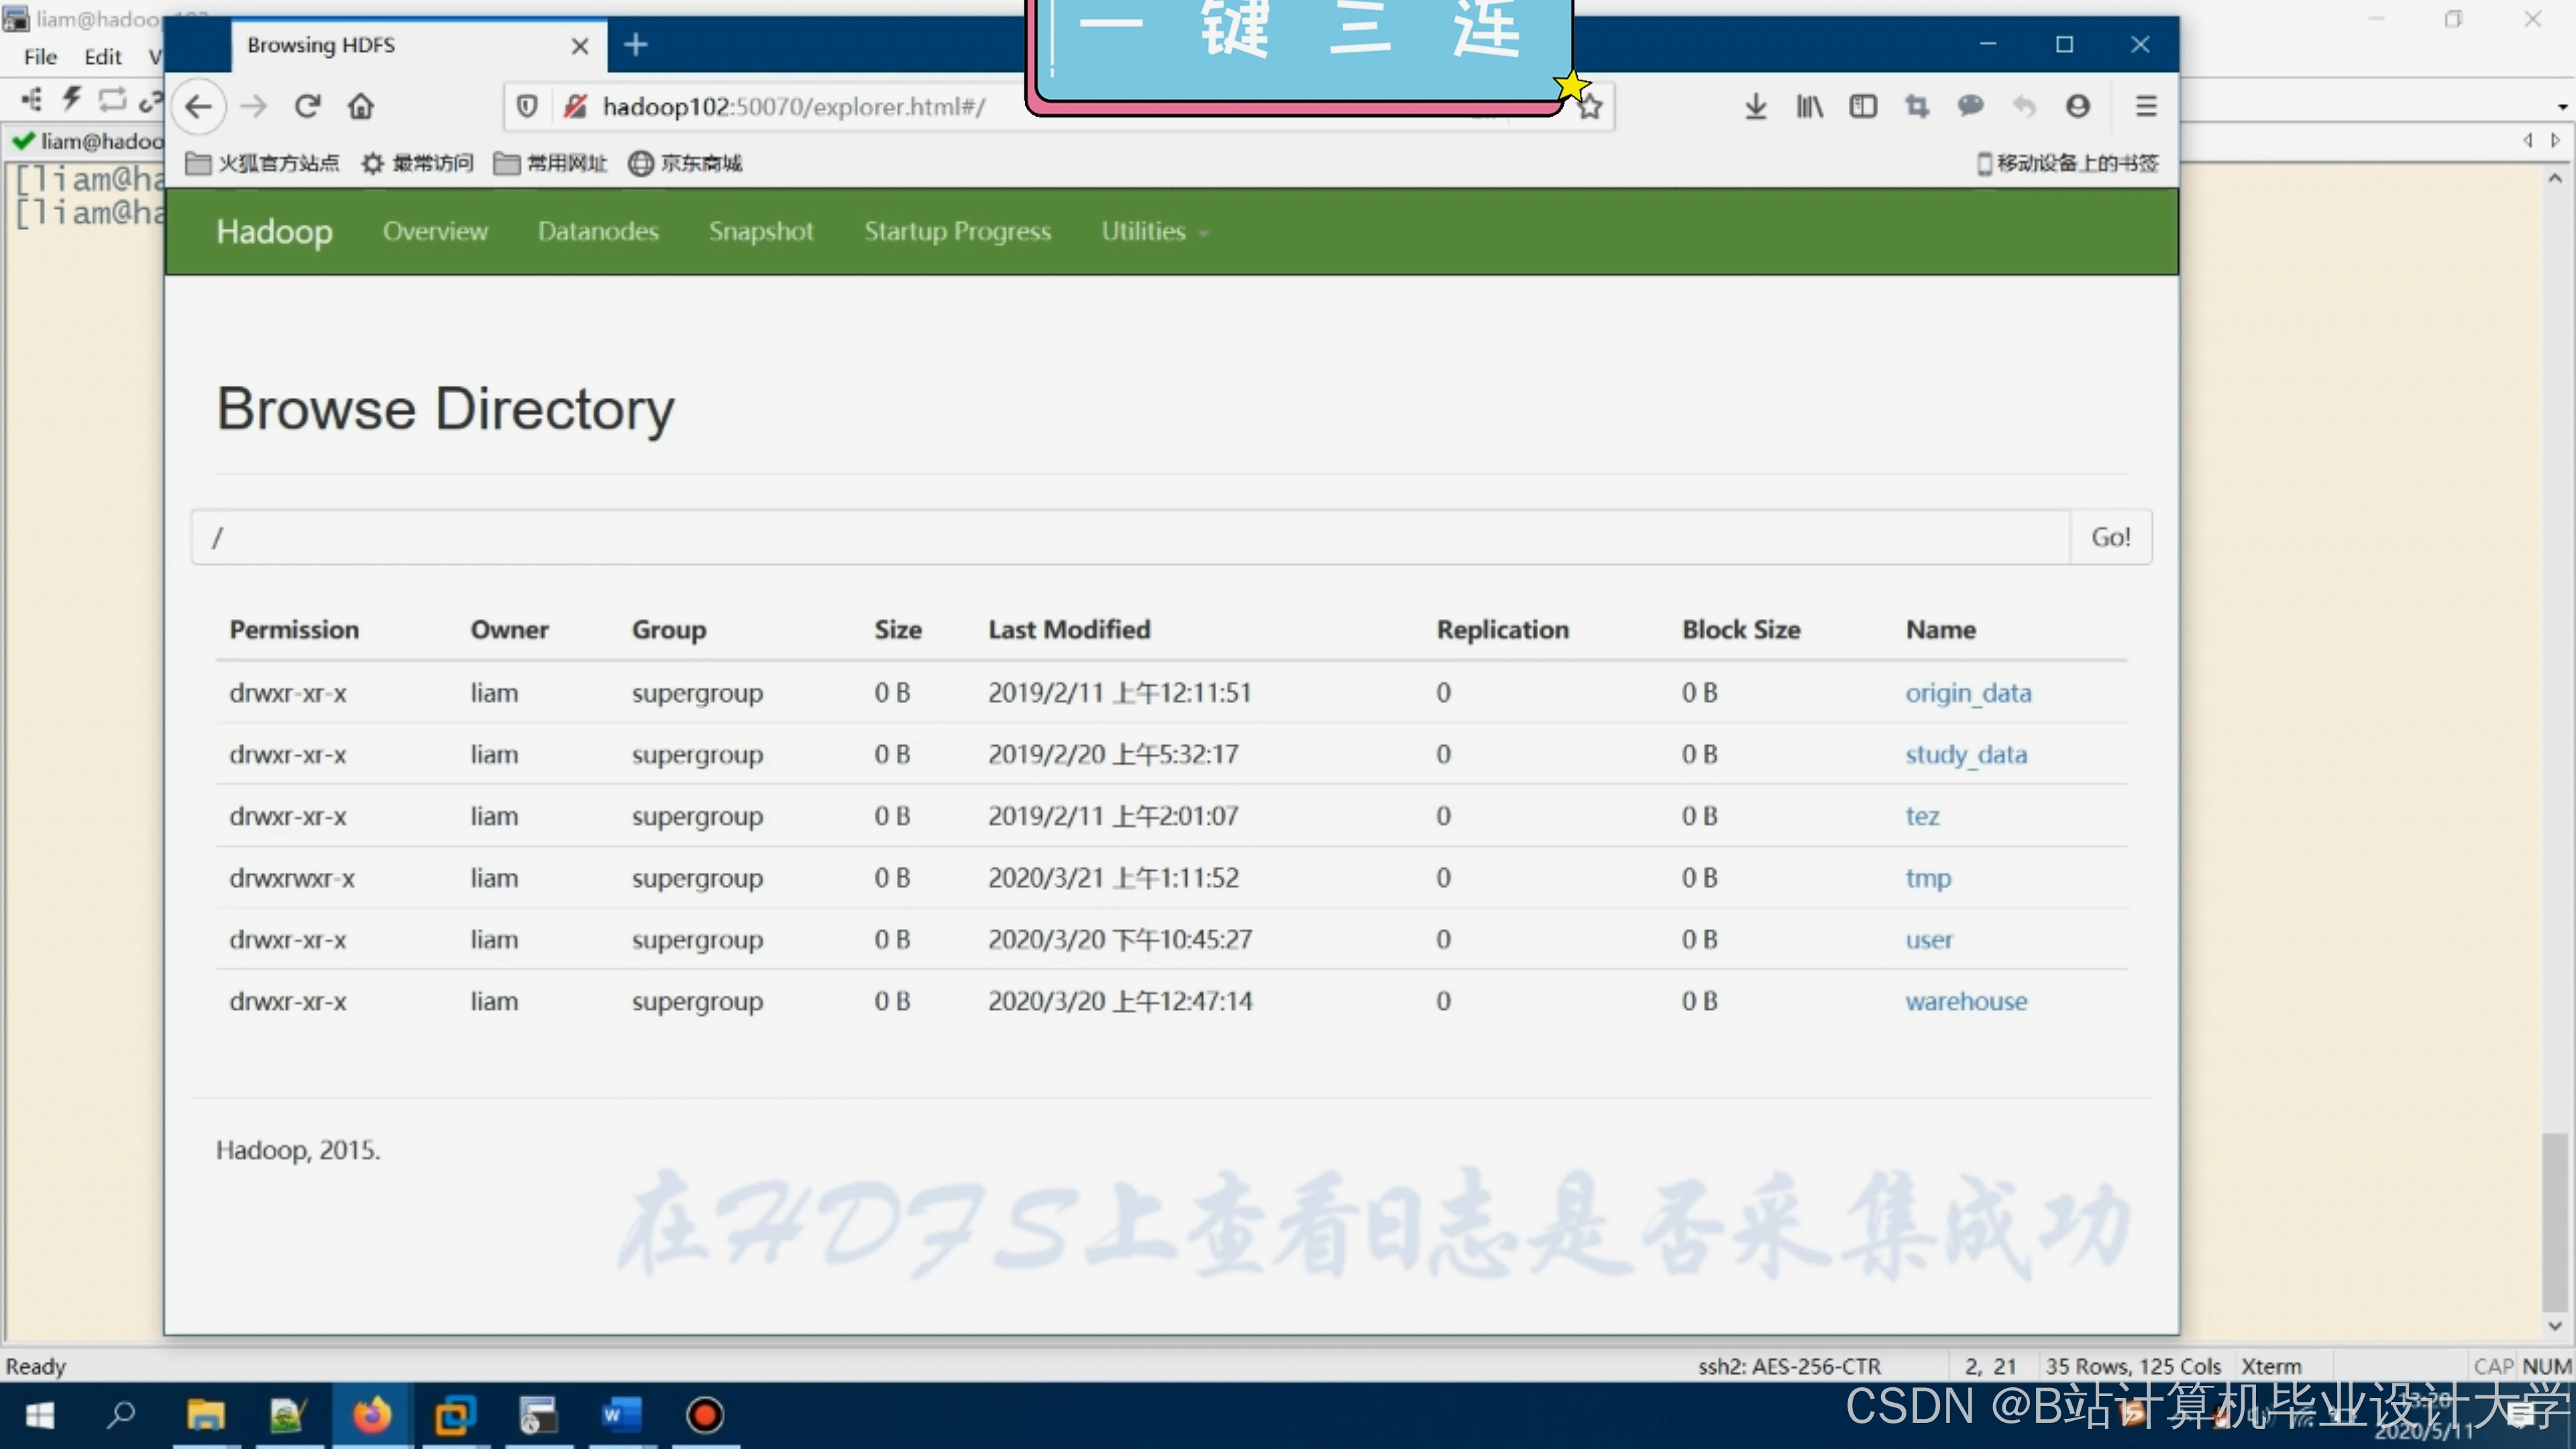Click the Firefox reload page icon
This screenshot has width=2576, height=1449.
pos(307,106)
